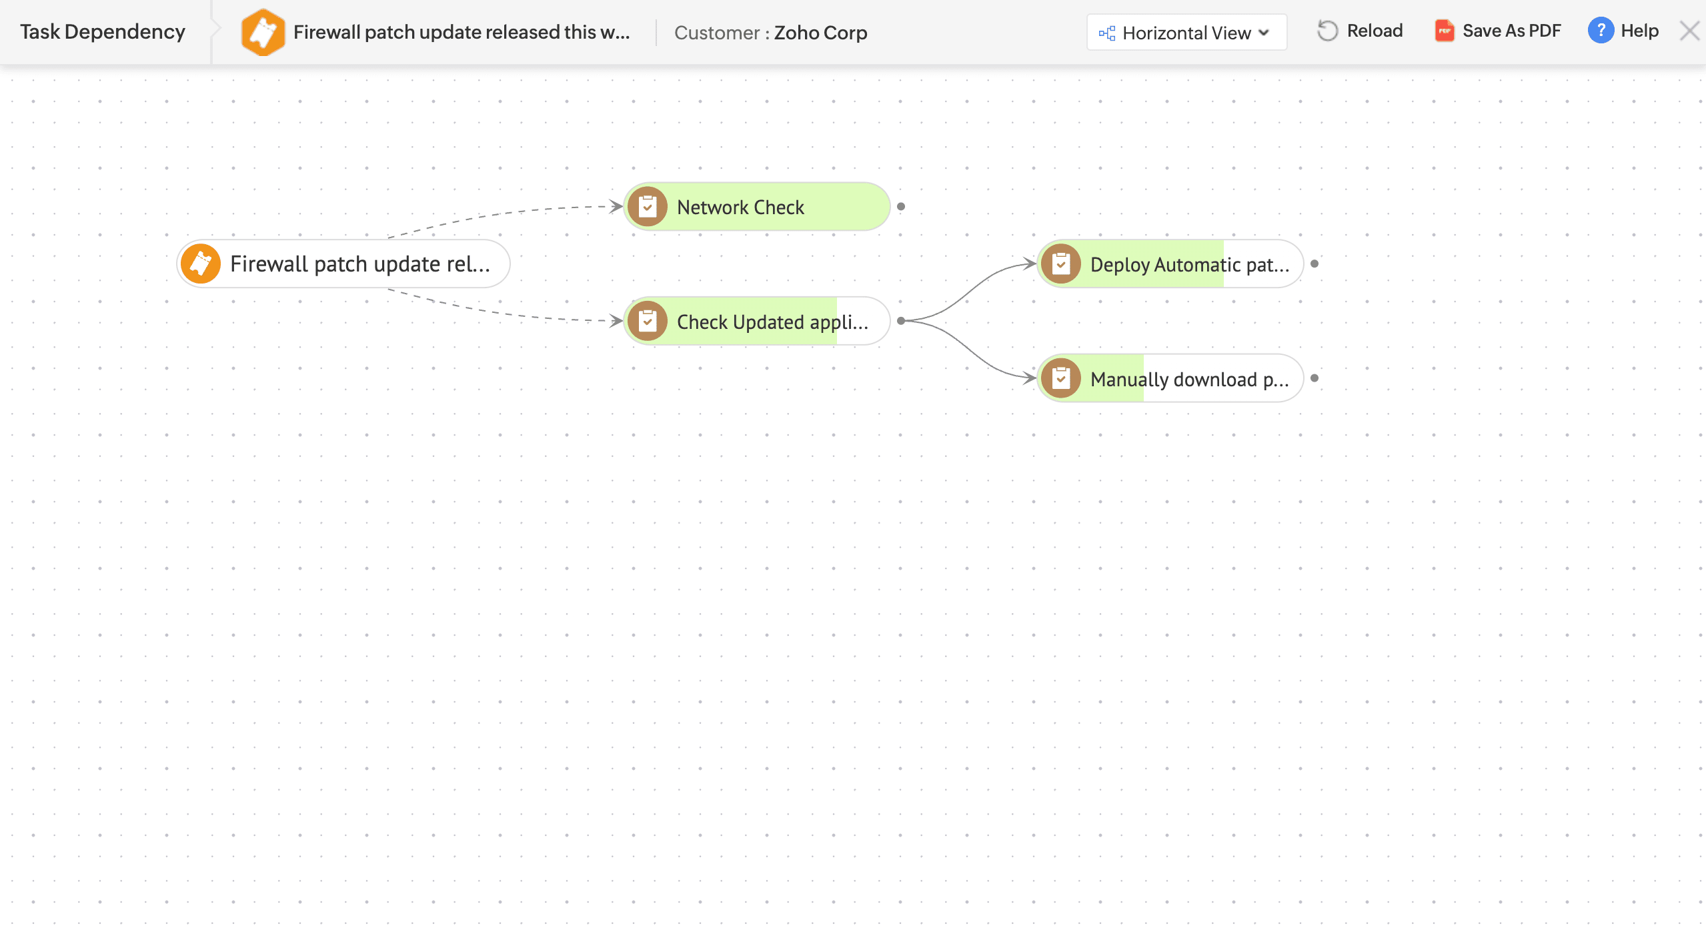Click the Save As PDF icon
The image size is (1706, 930).
pos(1444,31)
